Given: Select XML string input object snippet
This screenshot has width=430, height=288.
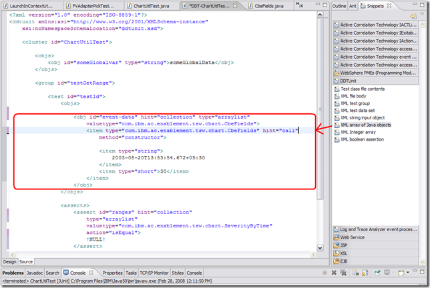Looking at the screenshot, I should coord(359,118).
